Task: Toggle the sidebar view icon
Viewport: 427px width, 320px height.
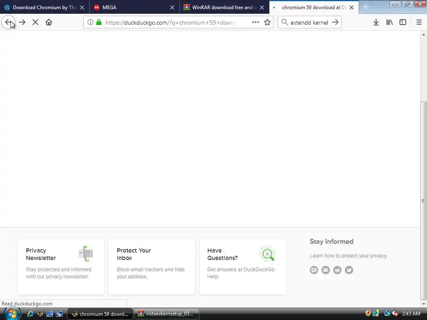Action: [403, 22]
